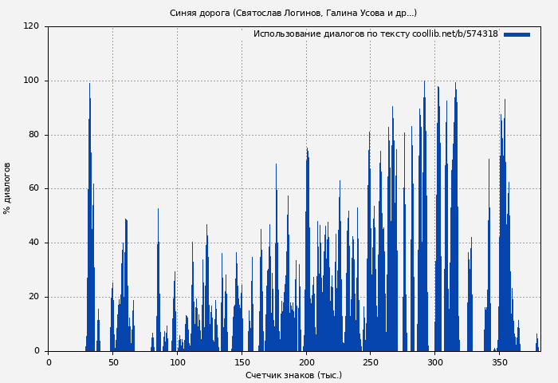Click the x-axis tick label 50
Viewport: 558px width, 383px height.
click(112, 362)
